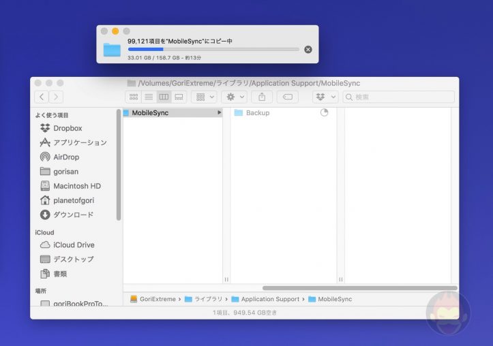Image resolution: width=493 pixels, height=346 pixels.
Task: Open ダウンロード in the sidebar
Action: click(67, 215)
